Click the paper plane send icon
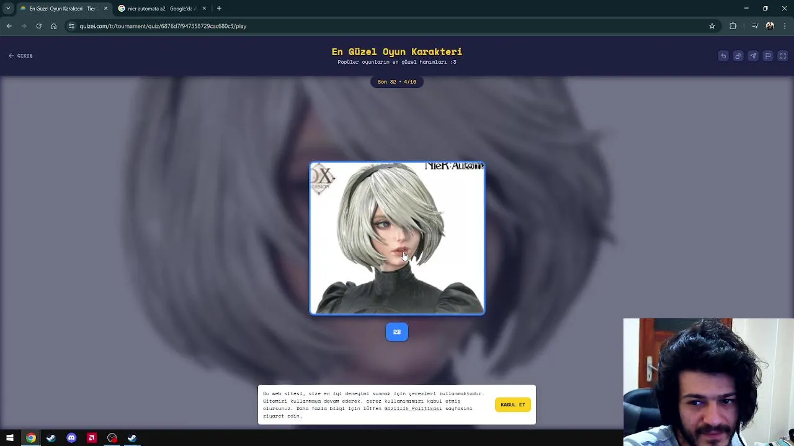This screenshot has height=446, width=794. point(753,56)
